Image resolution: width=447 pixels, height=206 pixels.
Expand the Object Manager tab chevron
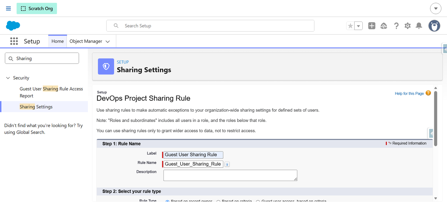[108, 41]
